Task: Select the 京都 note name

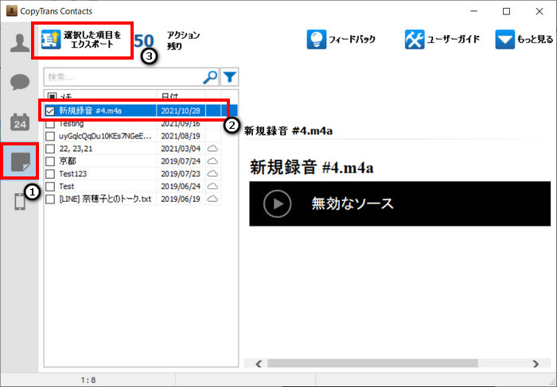Action: (x=68, y=161)
